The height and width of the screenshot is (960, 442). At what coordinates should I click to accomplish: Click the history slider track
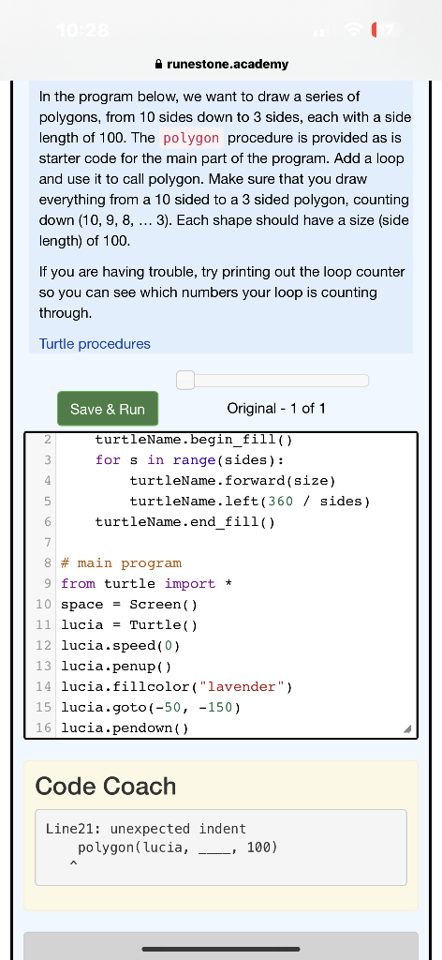[x=273, y=381]
